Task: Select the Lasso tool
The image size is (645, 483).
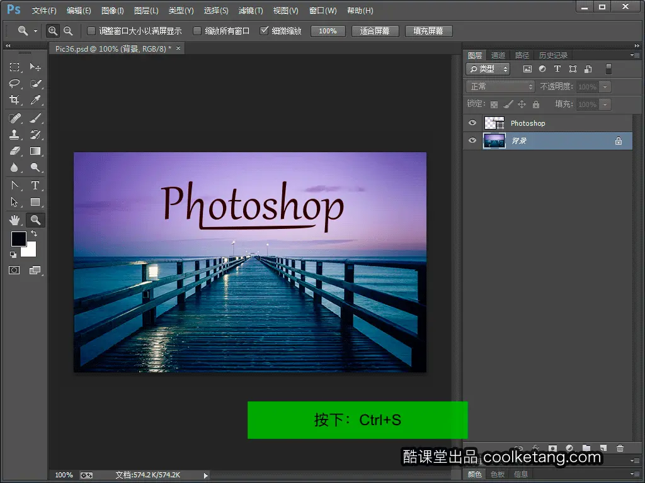Action: click(x=14, y=84)
